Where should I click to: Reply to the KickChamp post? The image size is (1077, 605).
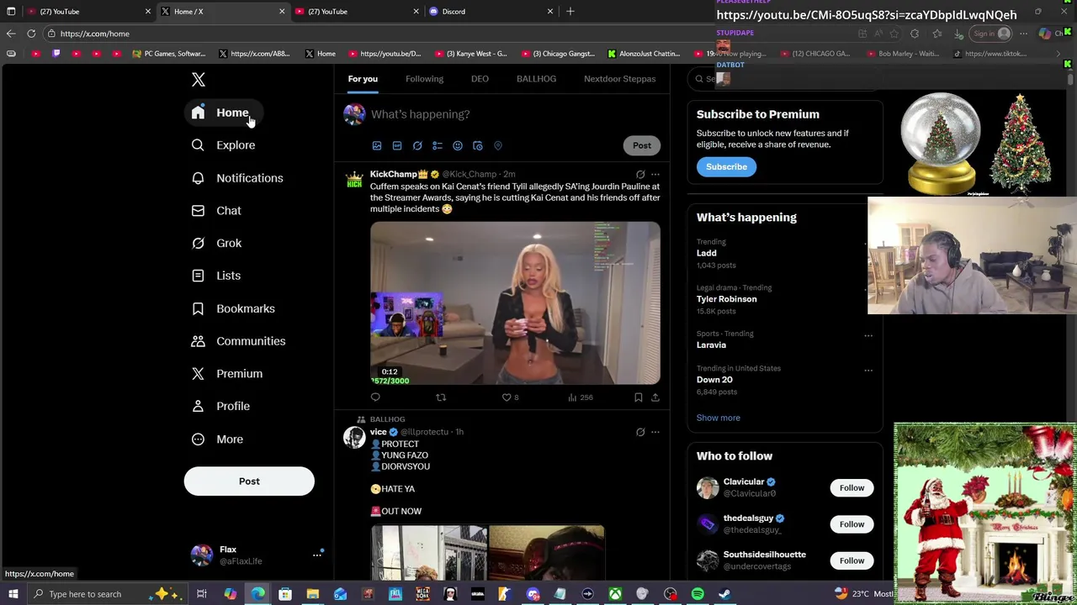click(375, 397)
